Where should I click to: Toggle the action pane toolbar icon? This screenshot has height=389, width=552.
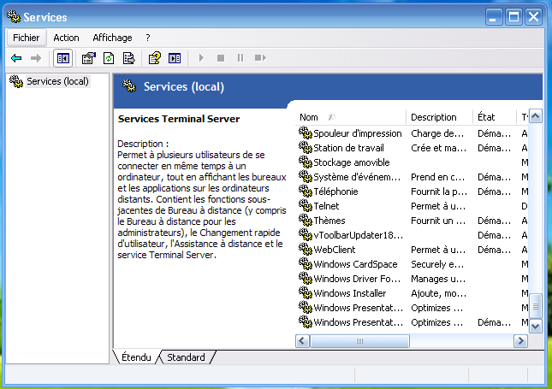175,58
